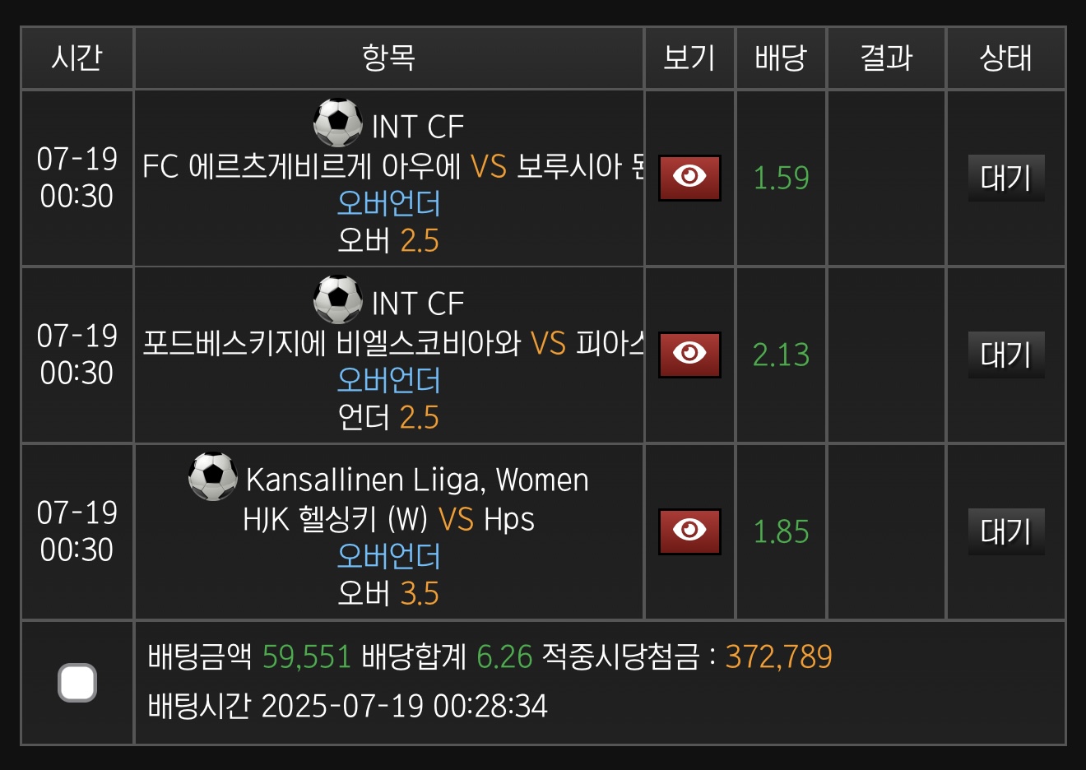Image resolution: width=1086 pixels, height=770 pixels.
Task: Click 대기 status on FC 에르츠게비르게 row
Action: tap(1005, 178)
